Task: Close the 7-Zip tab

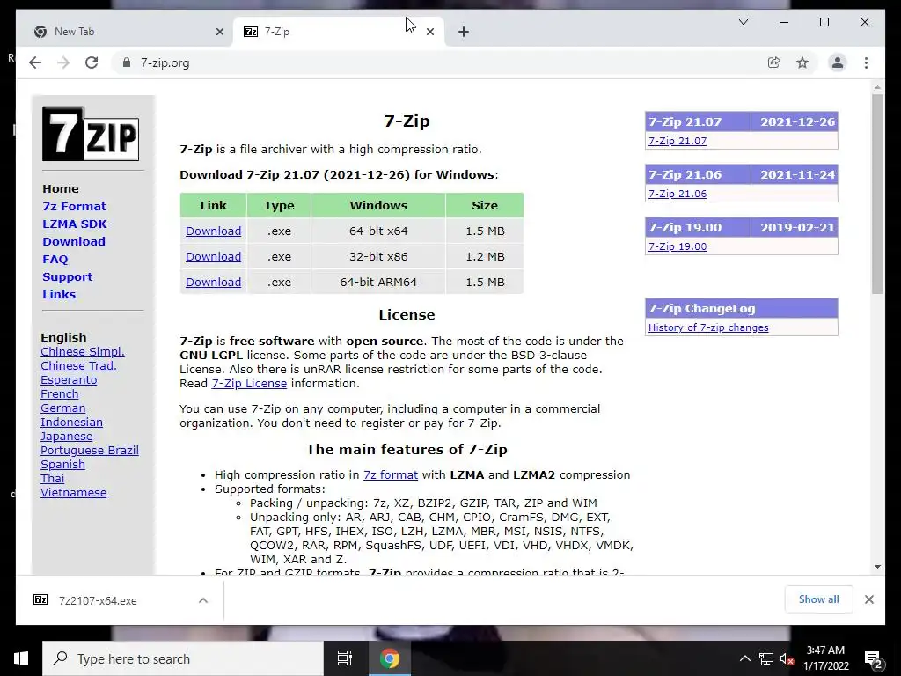Action: (x=429, y=32)
